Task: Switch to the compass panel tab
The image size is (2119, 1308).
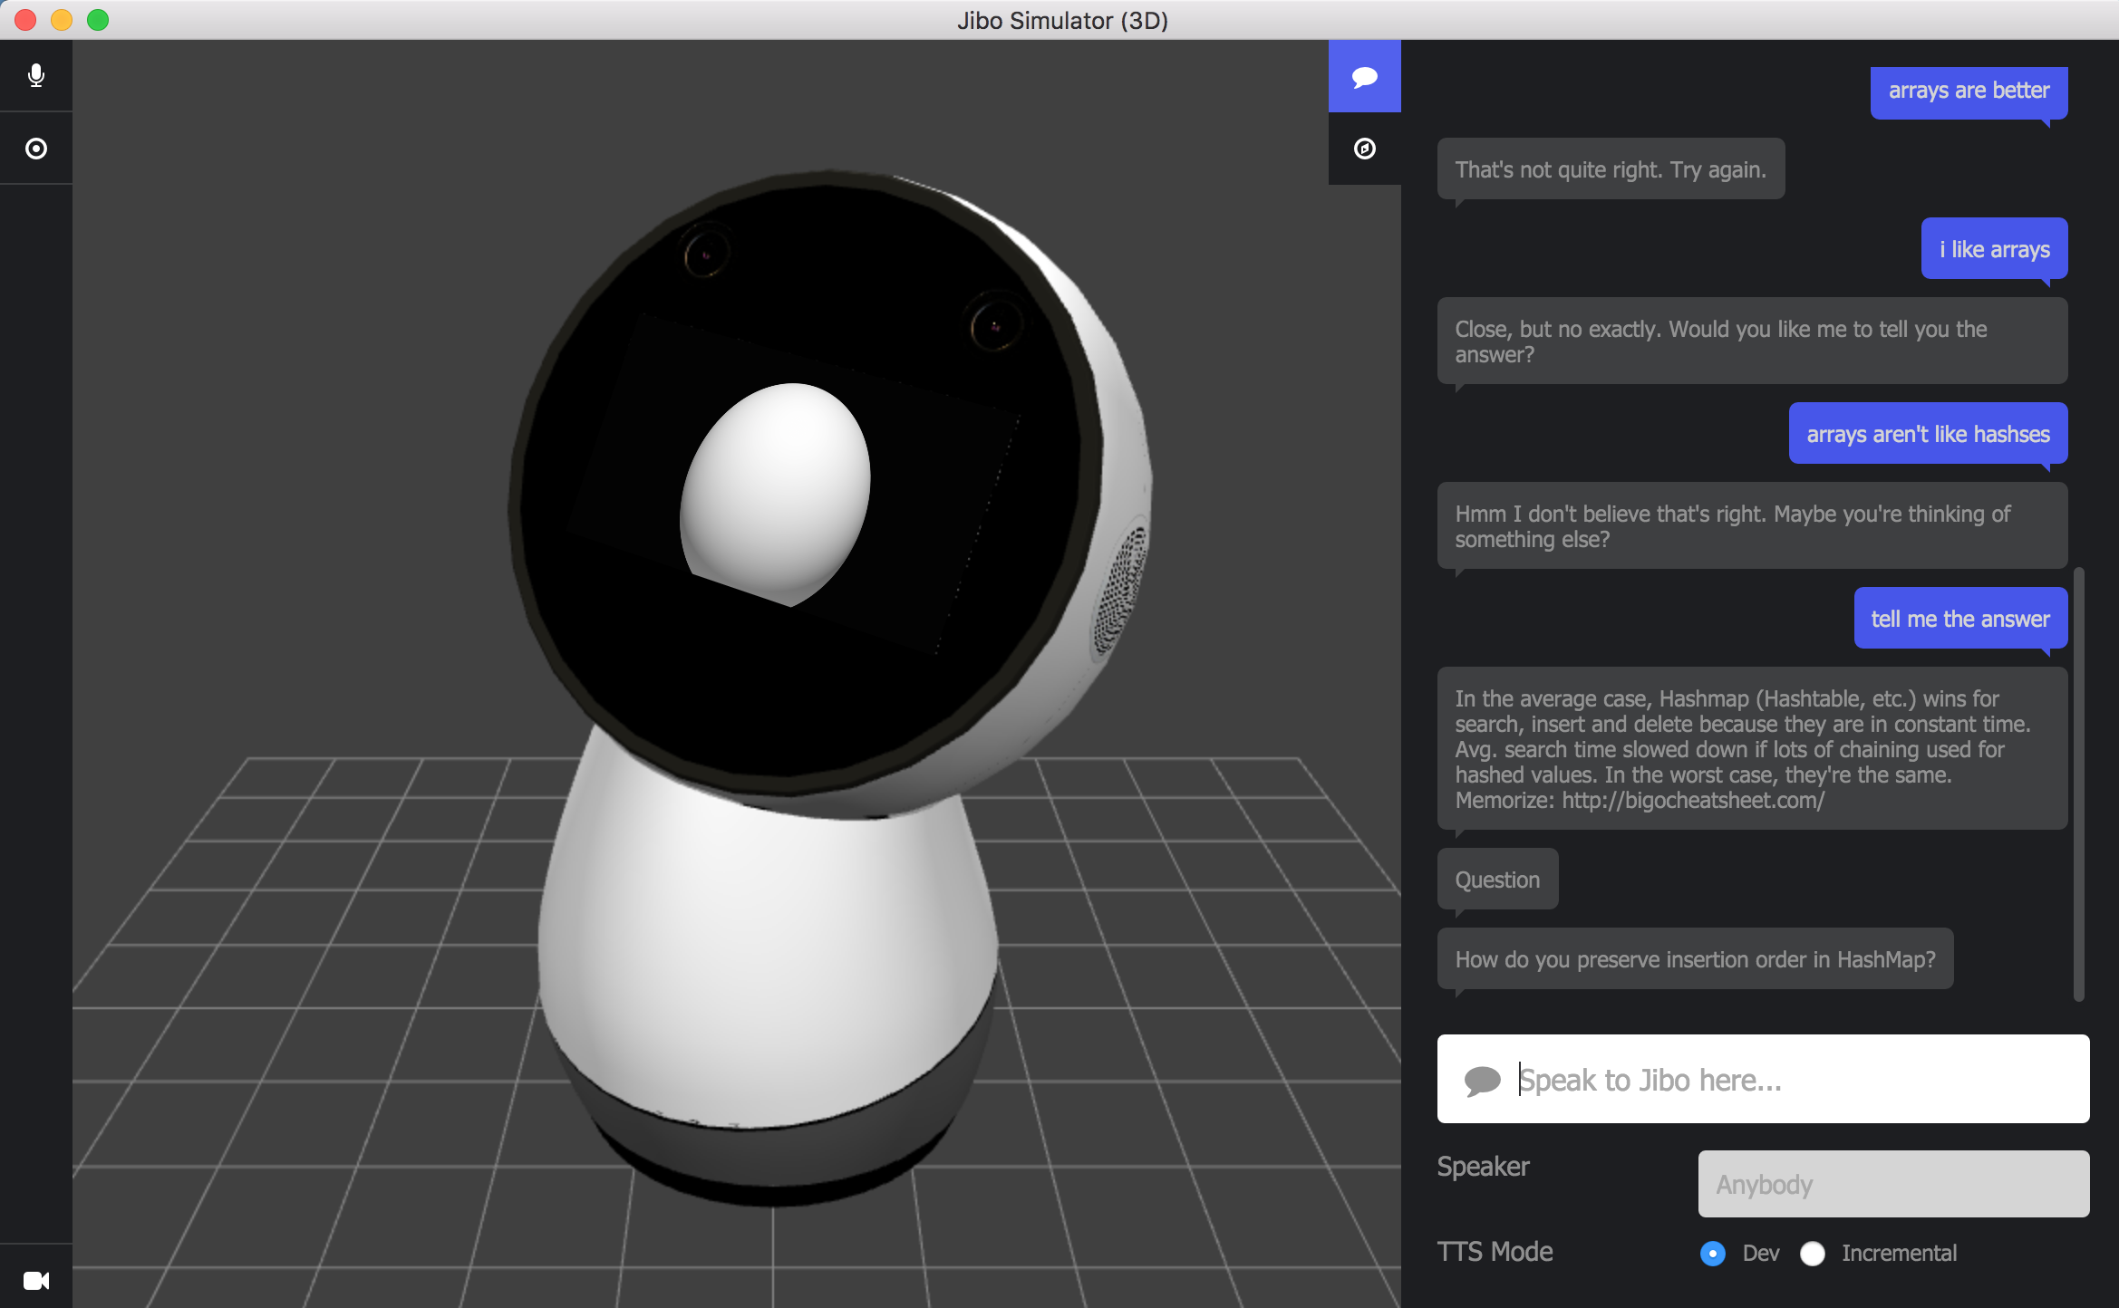Action: click(1364, 149)
